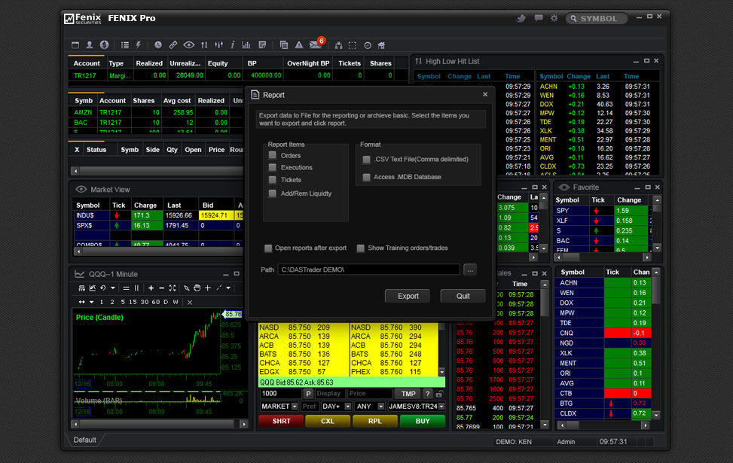Open the list view toolbar icon
733x463 pixels.
125,45
